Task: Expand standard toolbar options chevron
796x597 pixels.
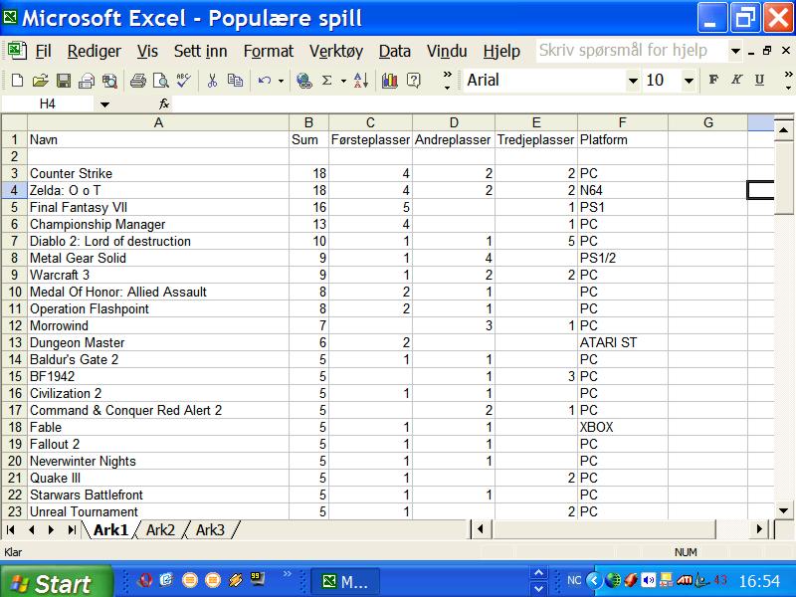Action: [447, 81]
